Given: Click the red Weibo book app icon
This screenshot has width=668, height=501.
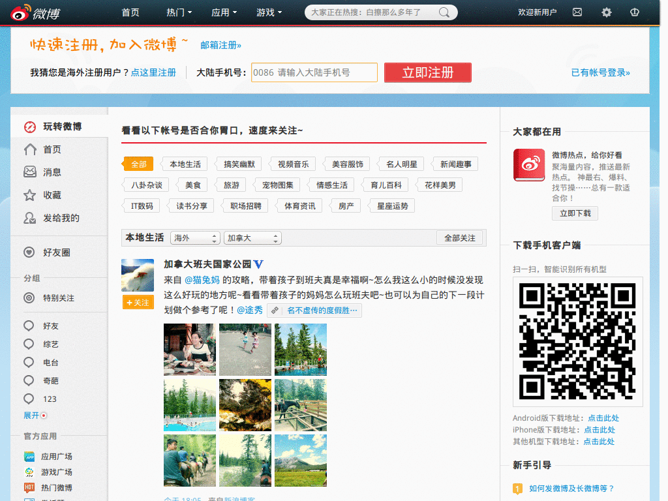Looking at the screenshot, I should pos(529,165).
